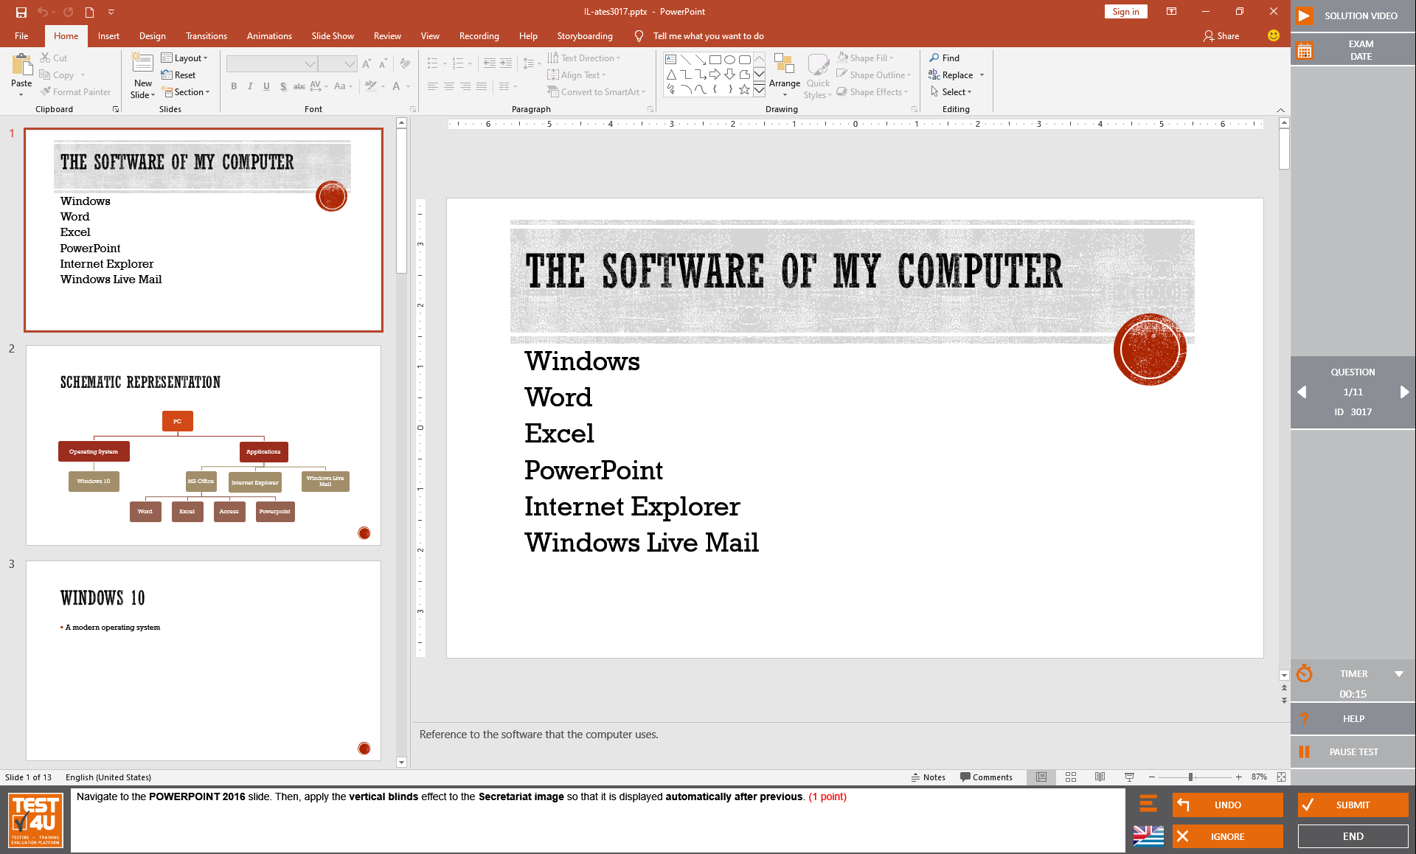This screenshot has width=1416, height=854.
Task: Open the Insert tab
Action: pyautogui.click(x=108, y=36)
